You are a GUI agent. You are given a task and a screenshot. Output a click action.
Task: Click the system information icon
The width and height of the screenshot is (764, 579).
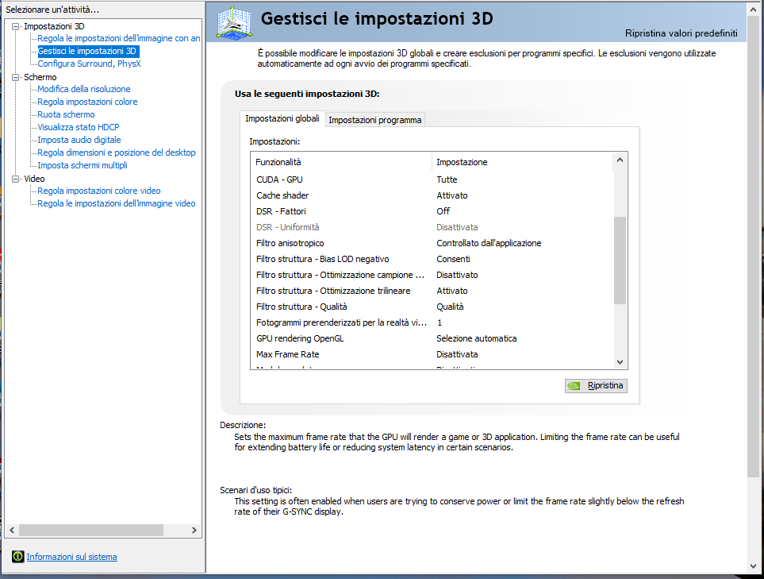[17, 557]
